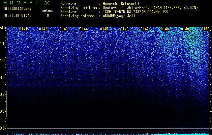The height and width of the screenshot is (135, 212).
Task: Click the time marker 0150
Action: tap(205, 29)
